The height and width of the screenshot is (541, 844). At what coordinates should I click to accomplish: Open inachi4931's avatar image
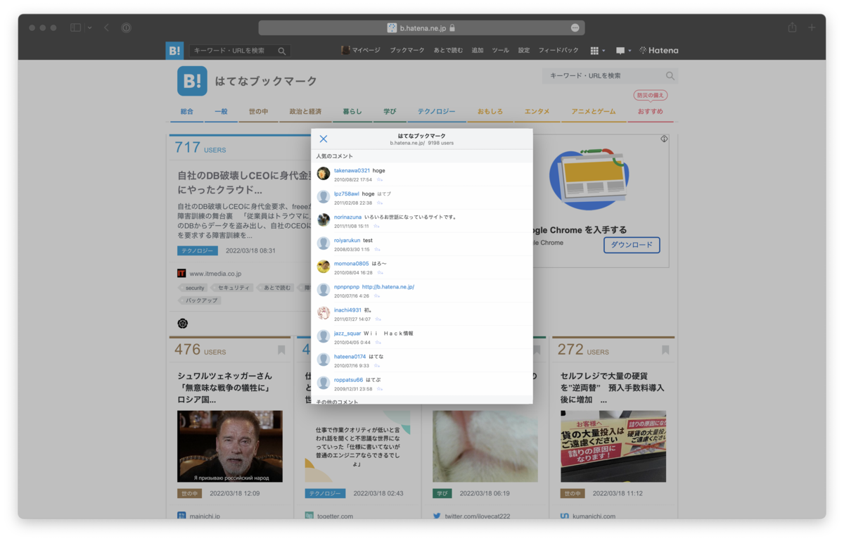click(x=324, y=313)
